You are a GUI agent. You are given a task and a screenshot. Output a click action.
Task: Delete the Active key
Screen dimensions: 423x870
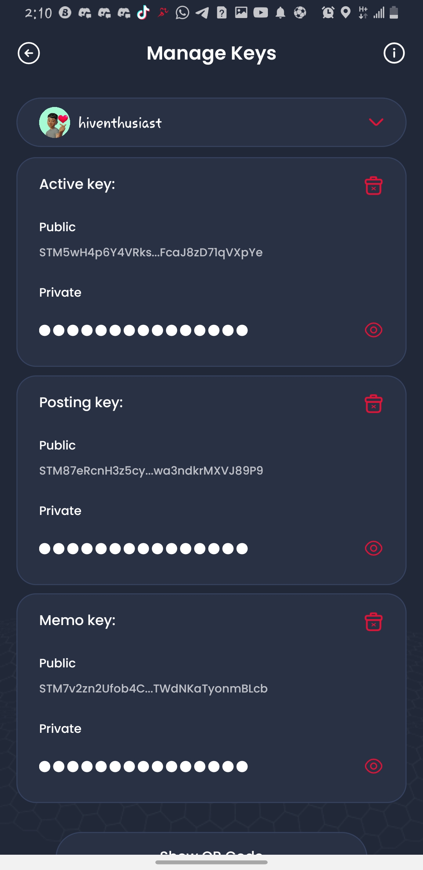[373, 185]
